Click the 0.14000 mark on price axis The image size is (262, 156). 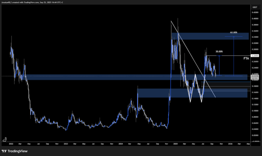(x=255, y=99)
